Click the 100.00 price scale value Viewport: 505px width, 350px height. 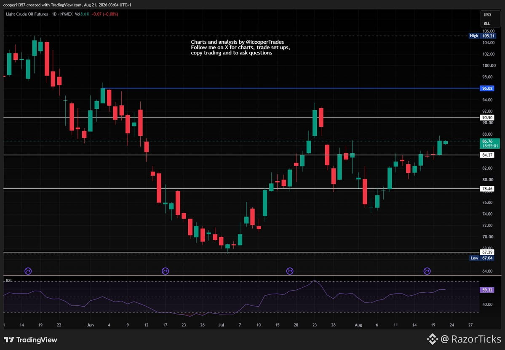pyautogui.click(x=489, y=65)
